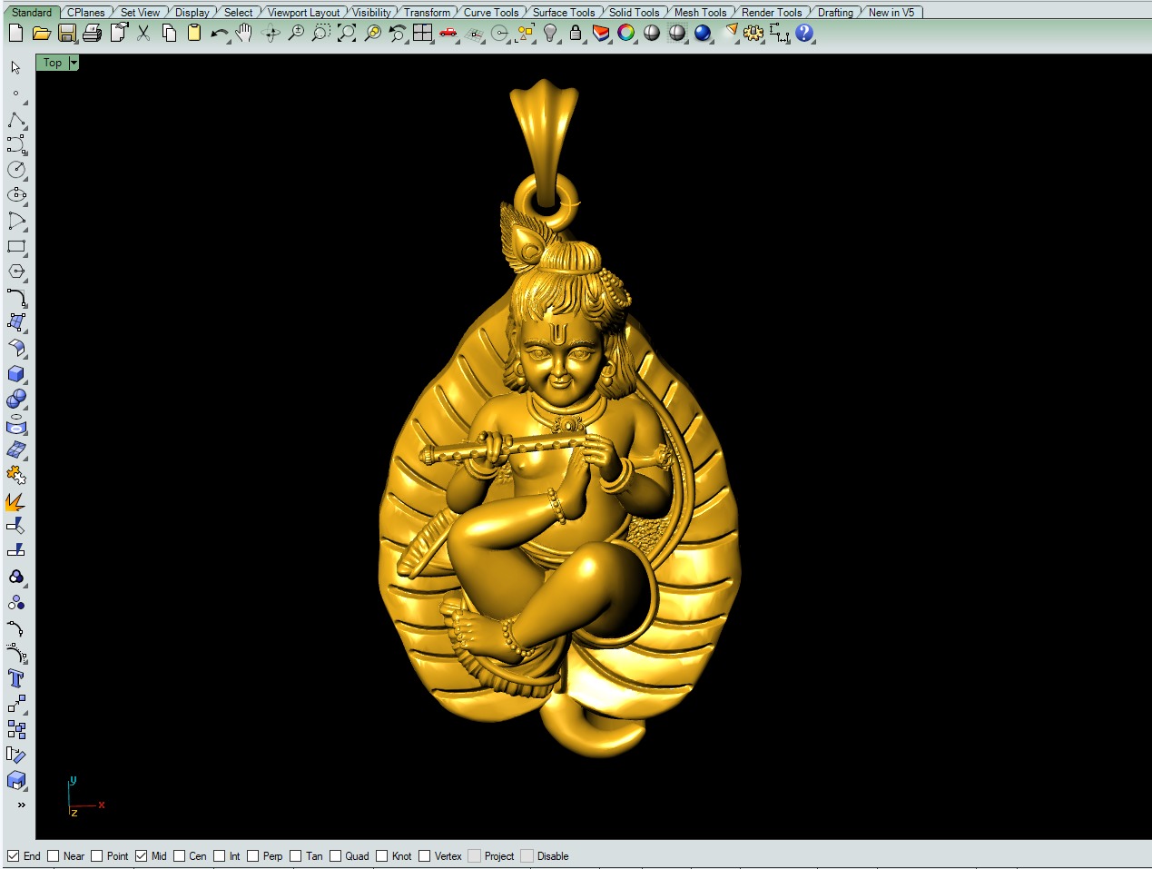Switch to the New in V5 tab
The image size is (1152, 869).
pos(891,13)
